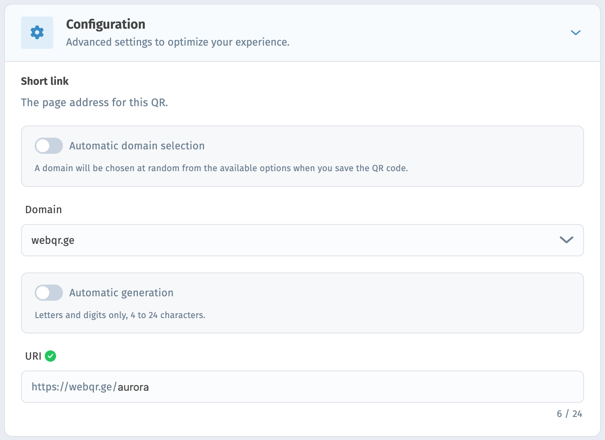Image resolution: width=605 pixels, height=440 pixels.
Task: Turn on Automatic generation toggle
Action: [49, 293]
